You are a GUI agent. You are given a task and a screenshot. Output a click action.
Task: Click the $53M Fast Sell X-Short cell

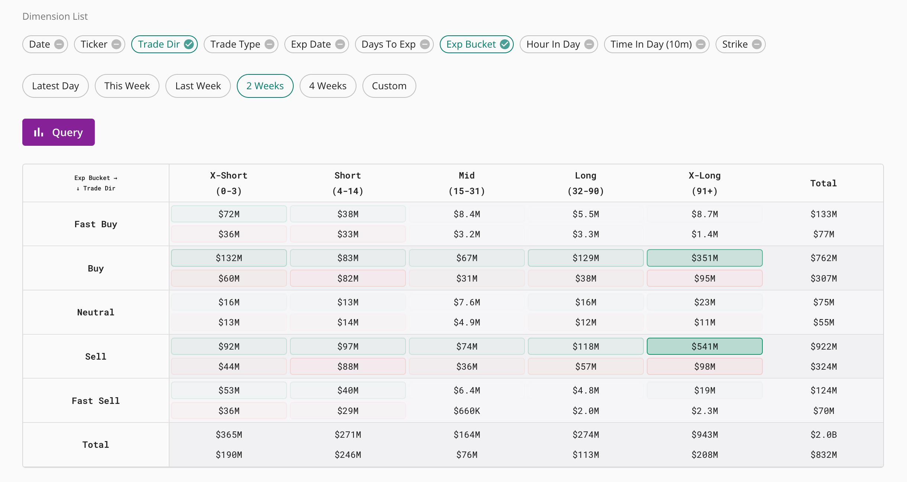pyautogui.click(x=229, y=391)
